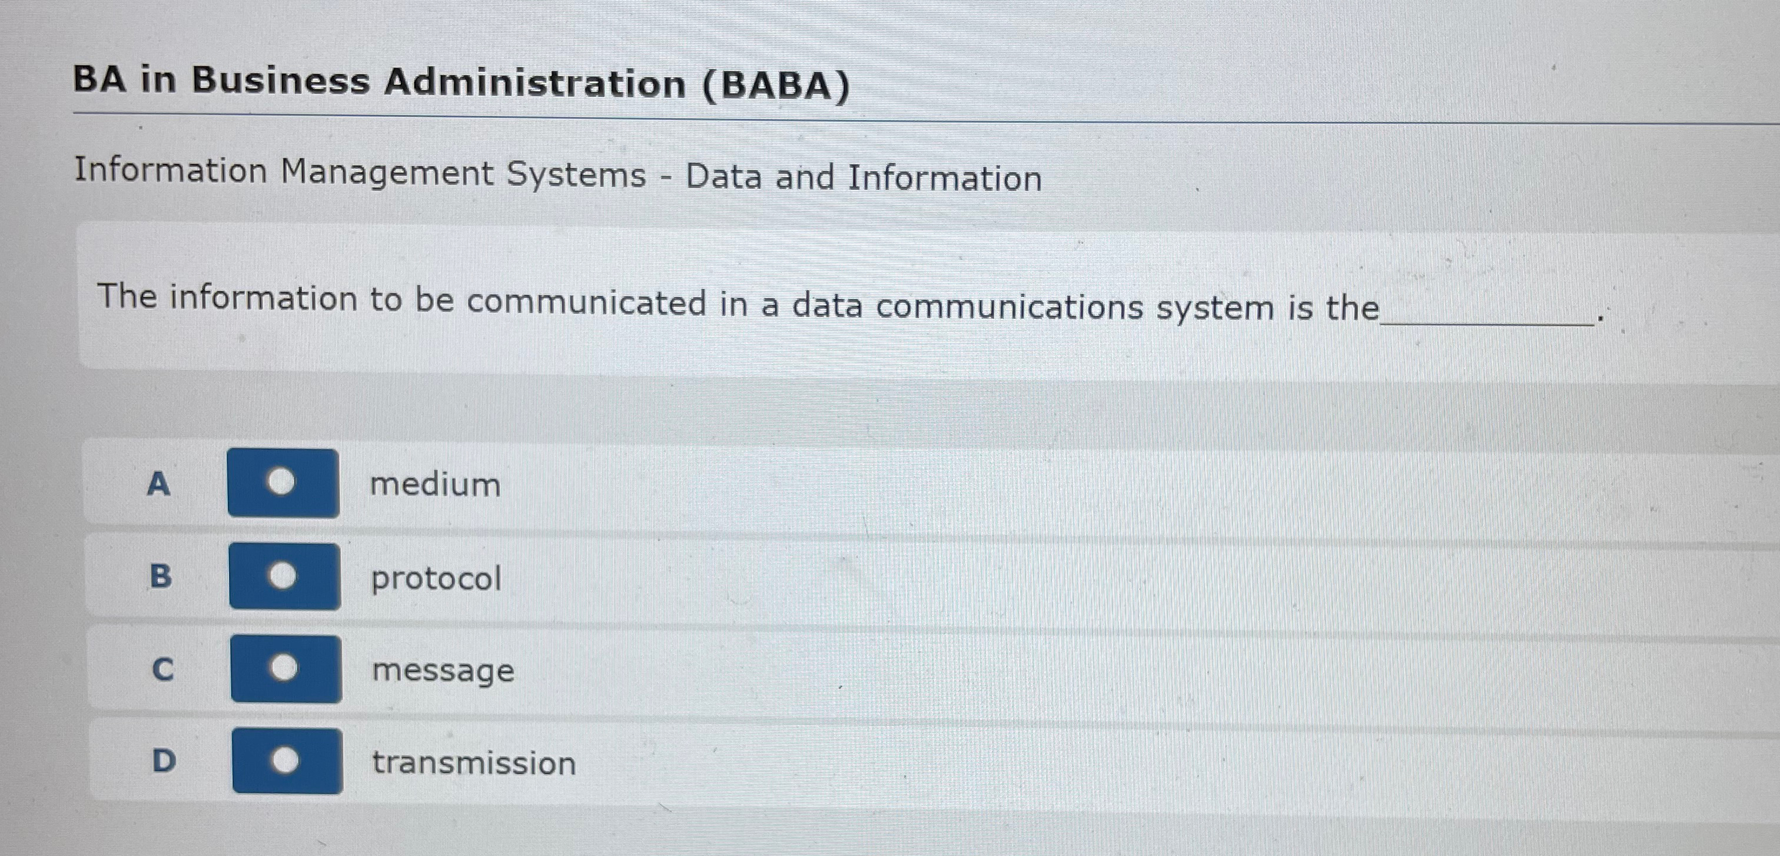Click the letter A option label
This screenshot has width=1780, height=856.
(x=158, y=484)
